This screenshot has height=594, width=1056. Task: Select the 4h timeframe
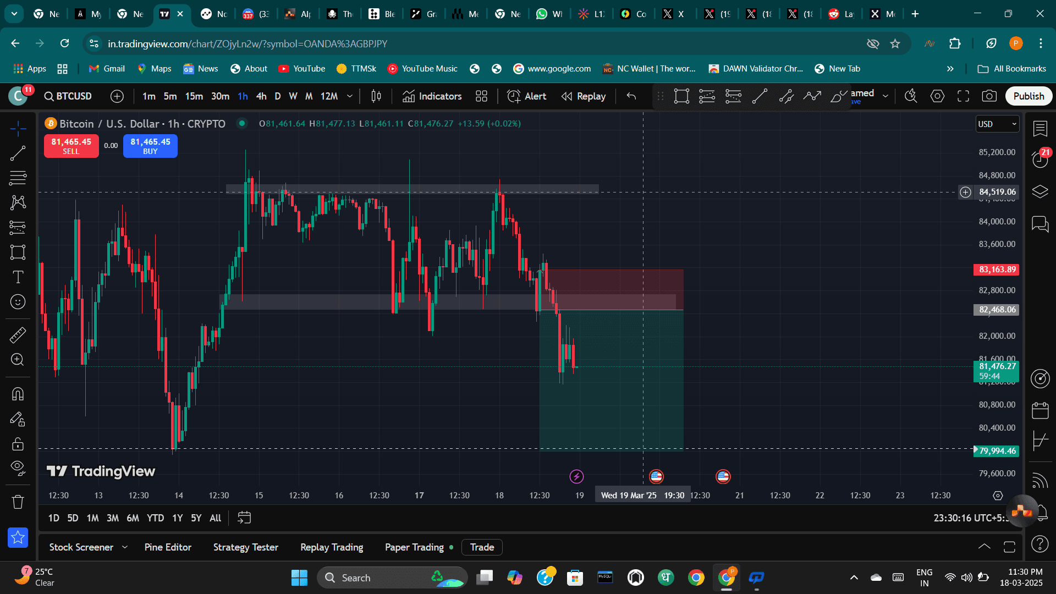click(261, 96)
